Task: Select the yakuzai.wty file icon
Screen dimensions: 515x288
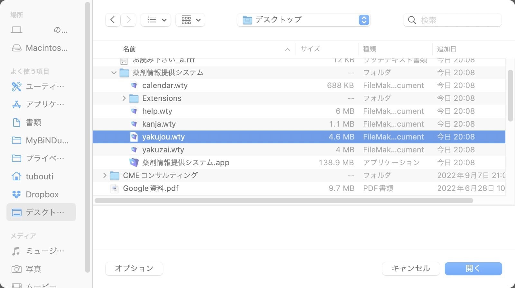Action: 134,150
